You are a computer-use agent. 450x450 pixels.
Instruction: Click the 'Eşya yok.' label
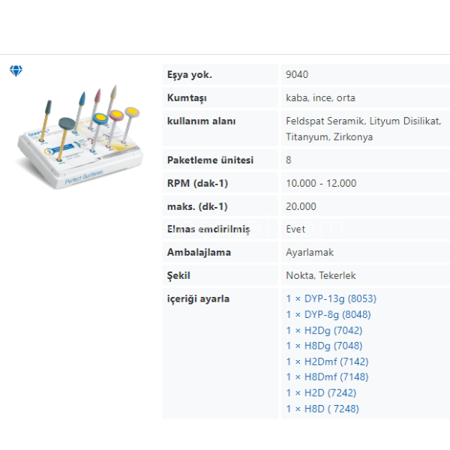190,74
